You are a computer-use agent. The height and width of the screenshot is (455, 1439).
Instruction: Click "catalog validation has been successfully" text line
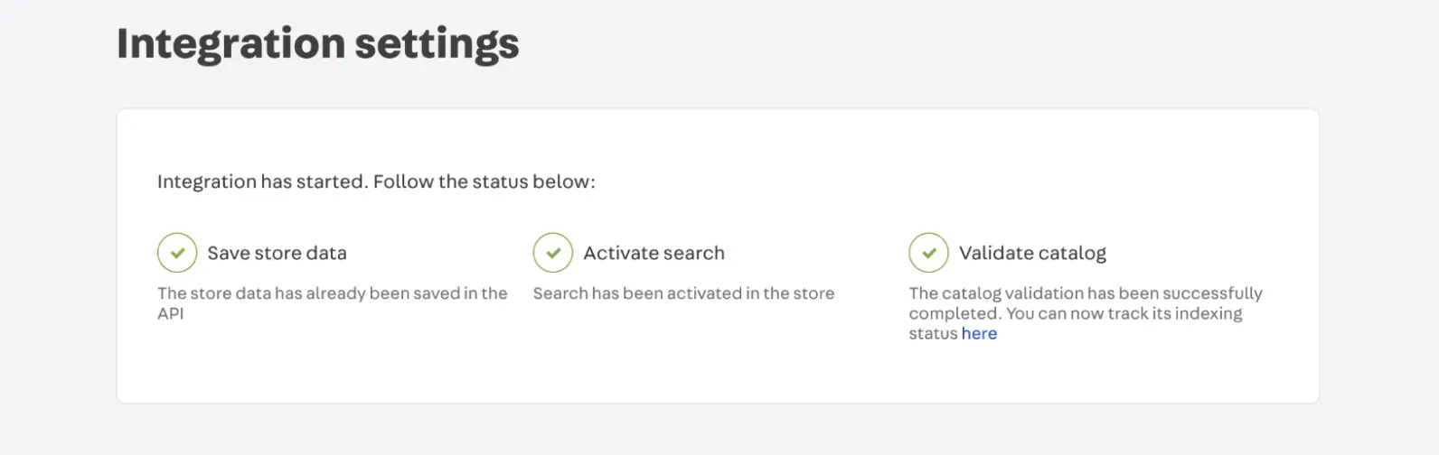1086,293
